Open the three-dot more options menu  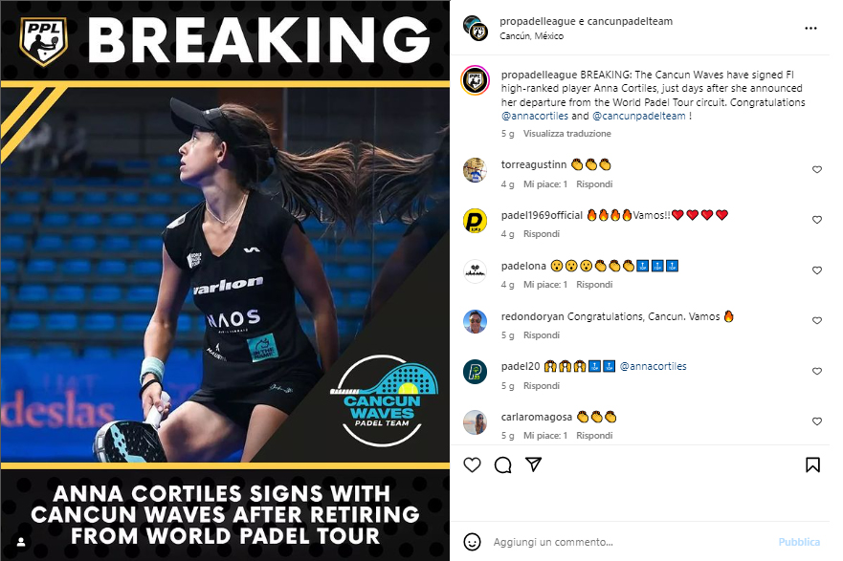pos(810,28)
